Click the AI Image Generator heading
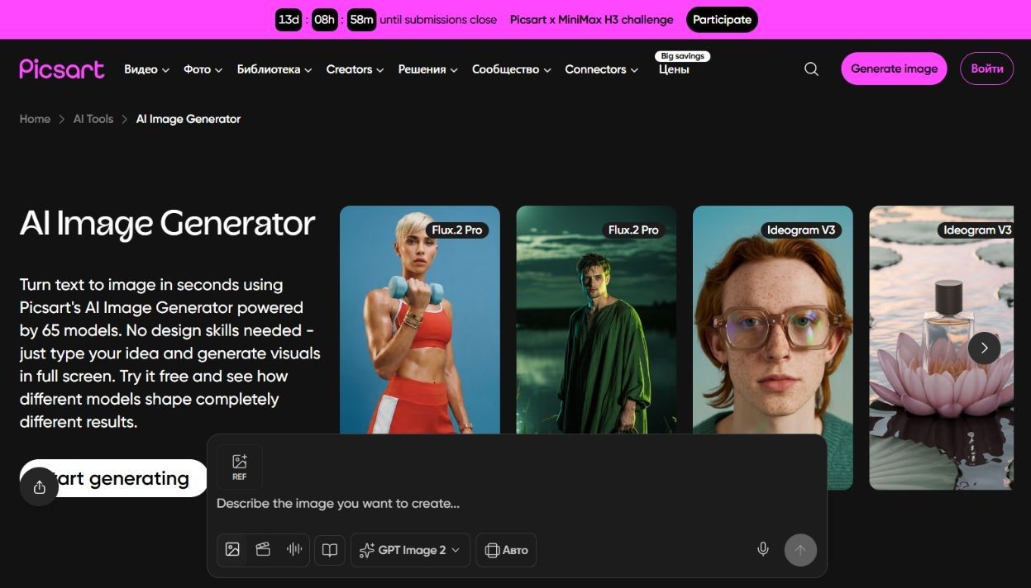 click(167, 224)
